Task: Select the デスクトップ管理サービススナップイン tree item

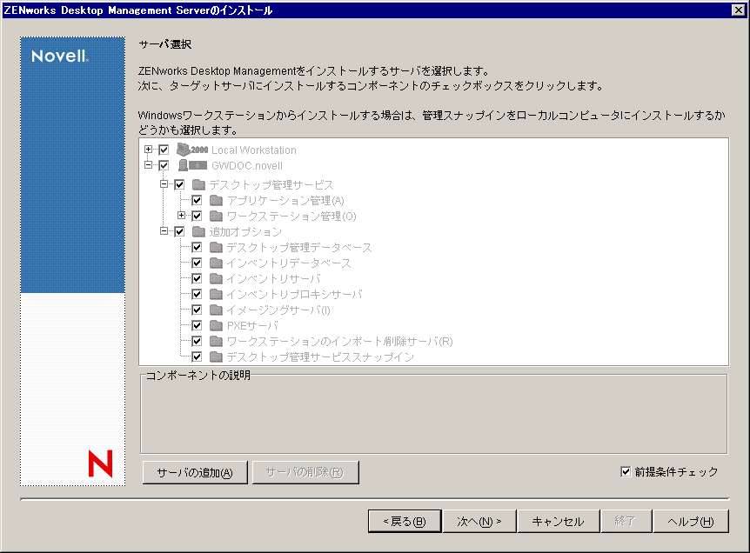Action: [287, 356]
